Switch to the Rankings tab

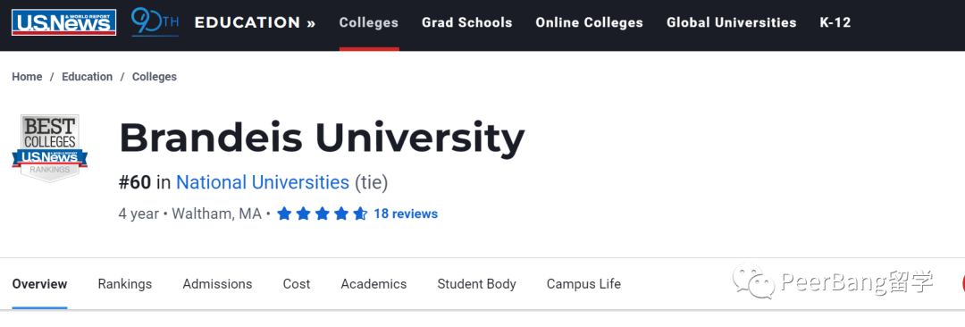[x=125, y=284]
